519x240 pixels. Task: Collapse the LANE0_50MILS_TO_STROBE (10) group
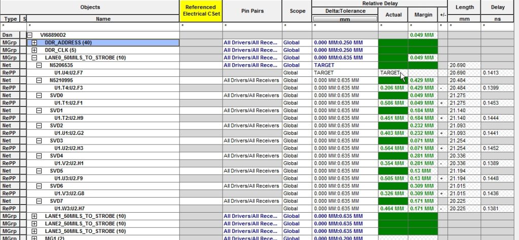[x=34, y=58]
